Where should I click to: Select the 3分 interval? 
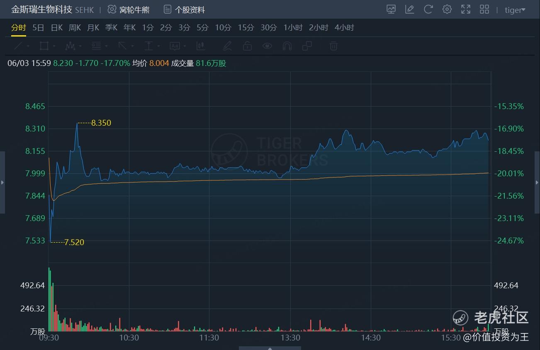pos(184,28)
